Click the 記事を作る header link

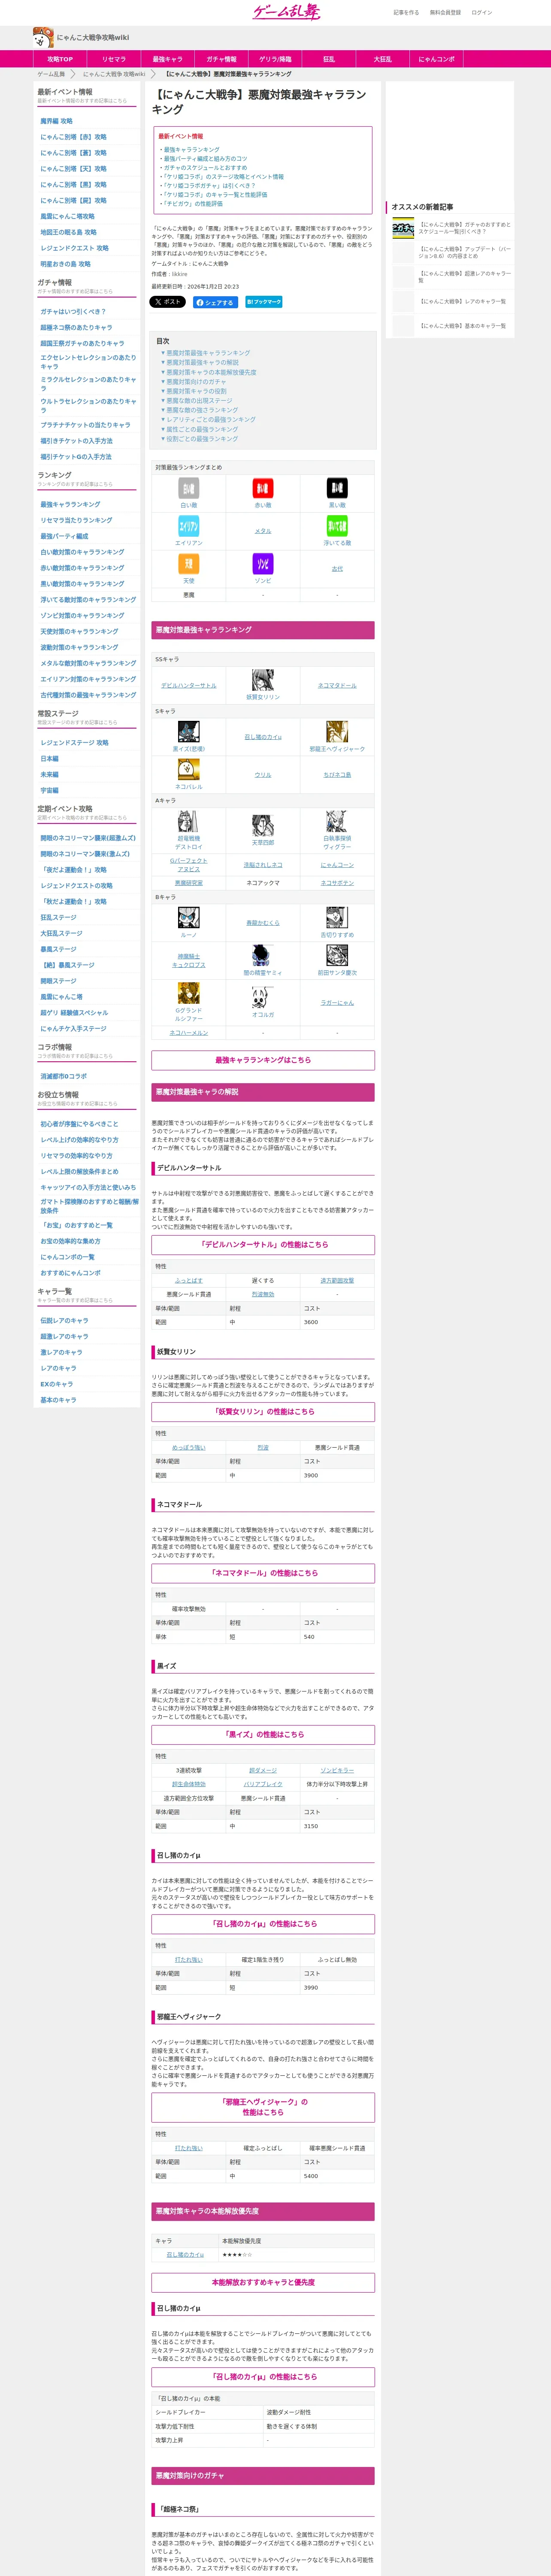(406, 13)
